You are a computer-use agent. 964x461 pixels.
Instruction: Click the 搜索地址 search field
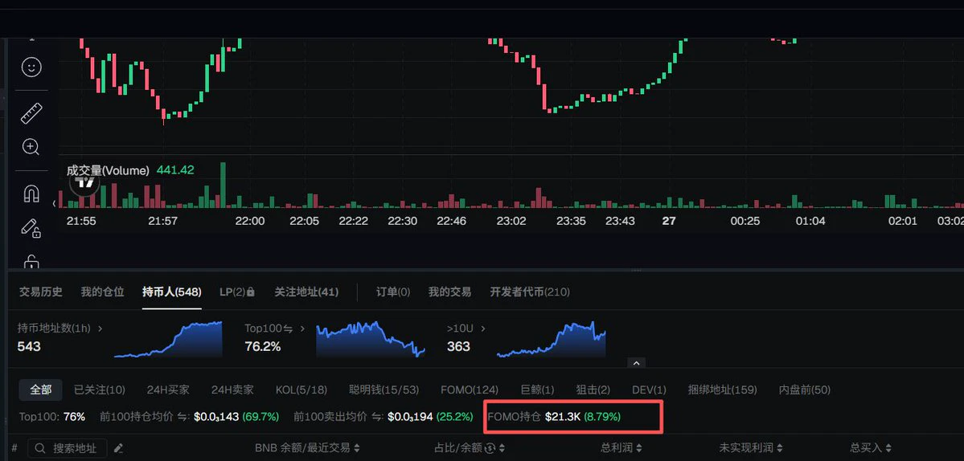coord(68,449)
